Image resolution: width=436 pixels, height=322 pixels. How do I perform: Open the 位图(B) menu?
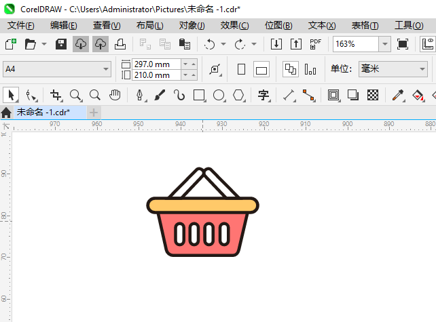point(278,26)
